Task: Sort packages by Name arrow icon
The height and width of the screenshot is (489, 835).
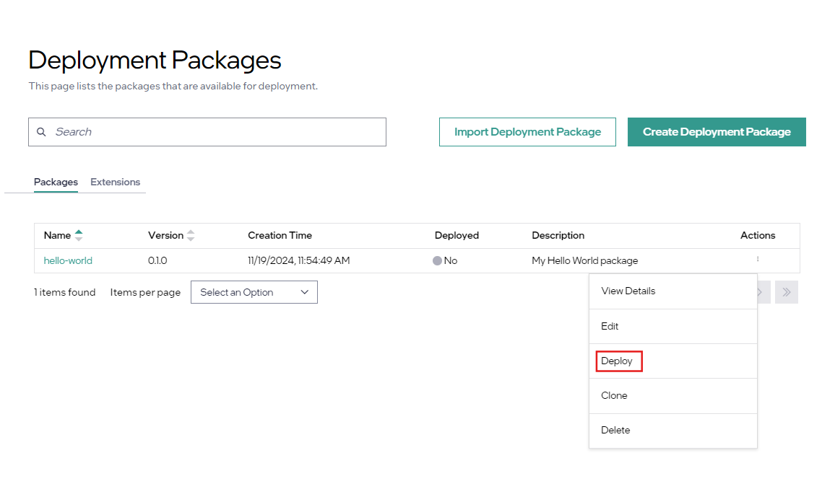Action: (79, 235)
